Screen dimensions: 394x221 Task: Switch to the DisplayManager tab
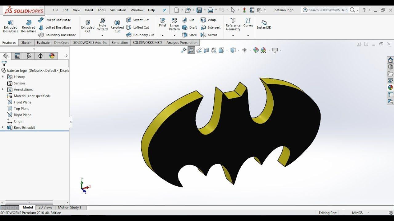(52, 56)
